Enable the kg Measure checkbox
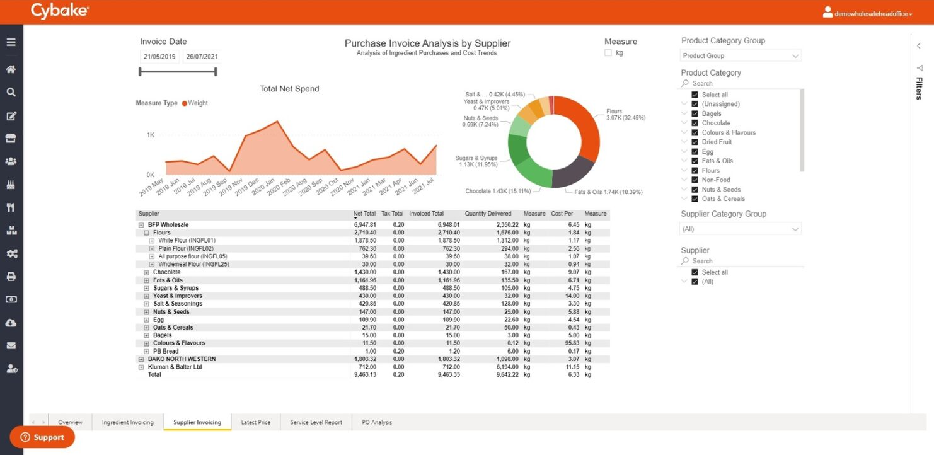The width and height of the screenshot is (934, 455). coord(608,53)
